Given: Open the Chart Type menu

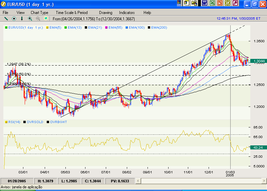Looking at the screenshot, I should click(x=39, y=12).
